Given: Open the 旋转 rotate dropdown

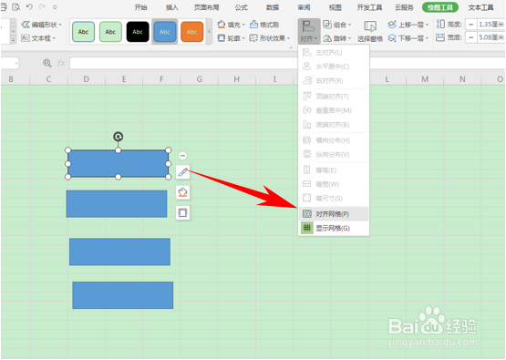Looking at the screenshot, I should [x=337, y=38].
